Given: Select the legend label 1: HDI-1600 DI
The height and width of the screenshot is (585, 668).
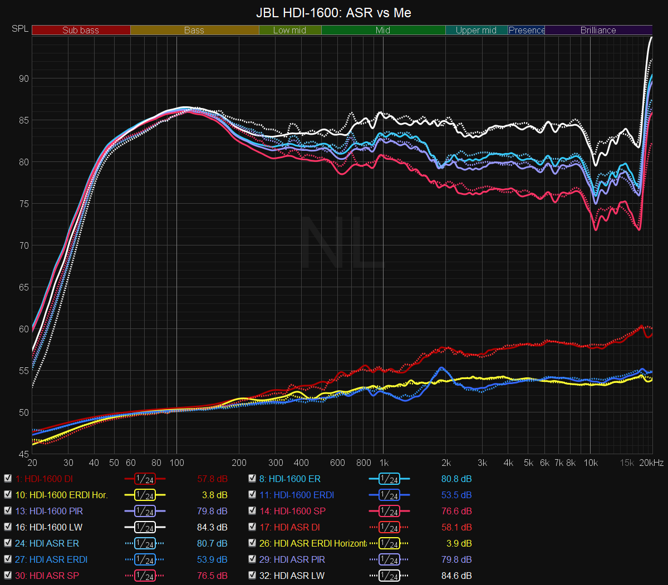Looking at the screenshot, I should coord(44,479).
